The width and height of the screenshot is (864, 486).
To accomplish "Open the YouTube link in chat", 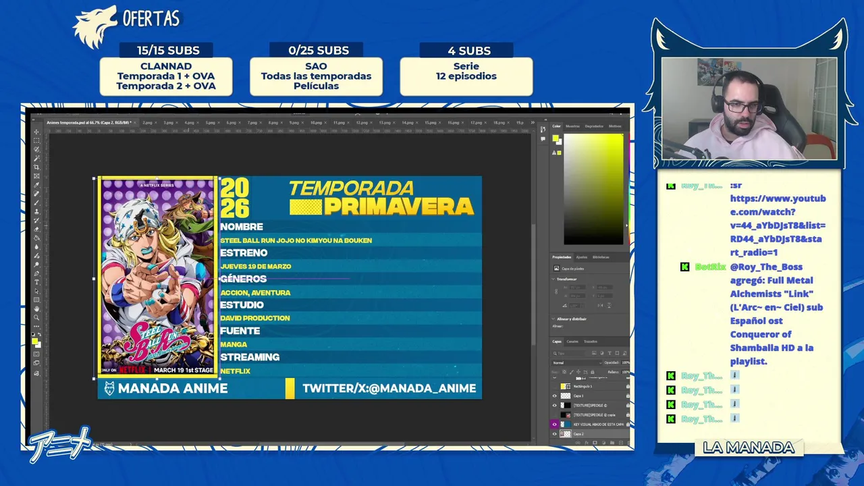I will pos(778,225).
